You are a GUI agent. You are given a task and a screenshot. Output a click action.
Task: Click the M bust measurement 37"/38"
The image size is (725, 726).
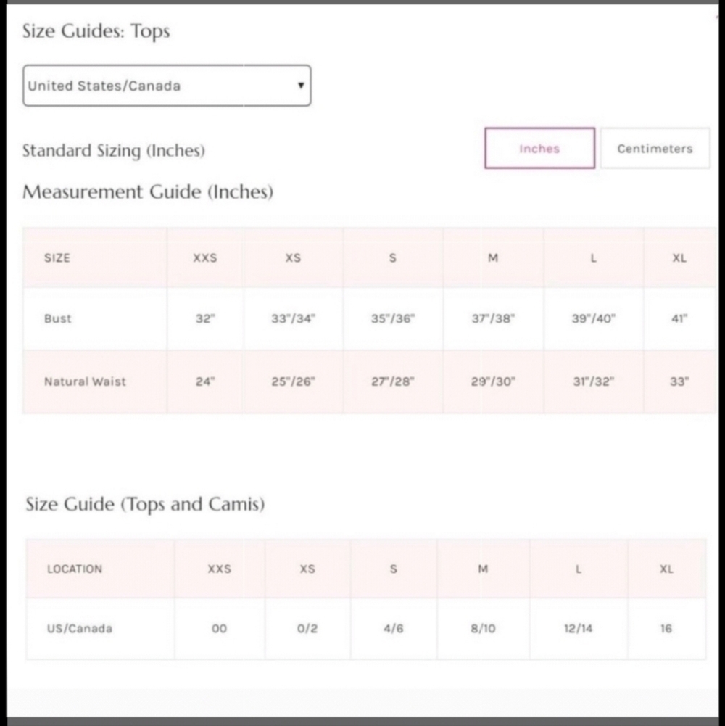coord(493,318)
